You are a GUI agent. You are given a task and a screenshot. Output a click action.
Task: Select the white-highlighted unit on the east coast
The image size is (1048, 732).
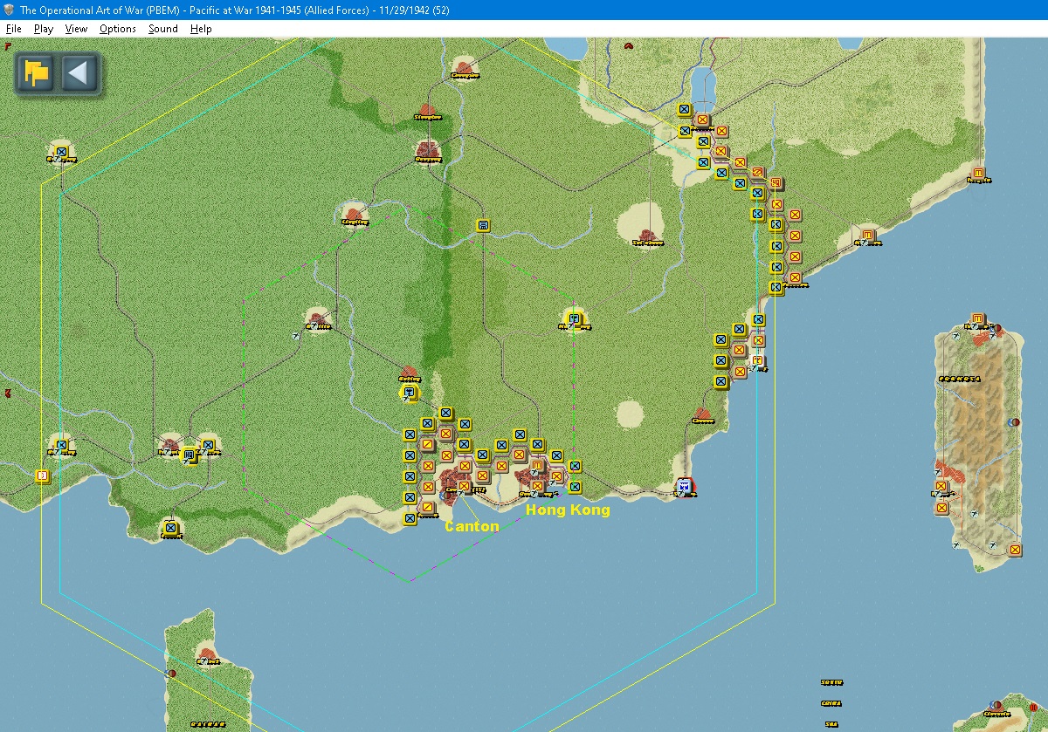(x=757, y=360)
